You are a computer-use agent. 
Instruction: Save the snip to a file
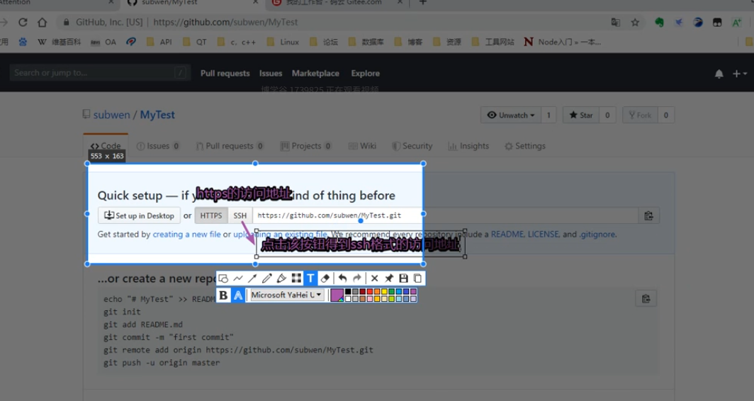point(403,278)
